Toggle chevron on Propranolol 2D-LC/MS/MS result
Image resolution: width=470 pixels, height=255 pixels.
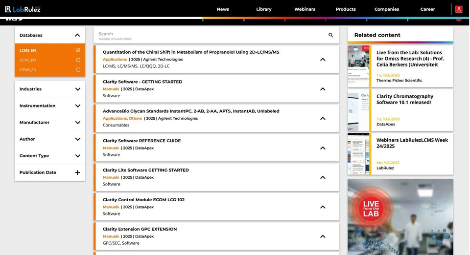323,60
